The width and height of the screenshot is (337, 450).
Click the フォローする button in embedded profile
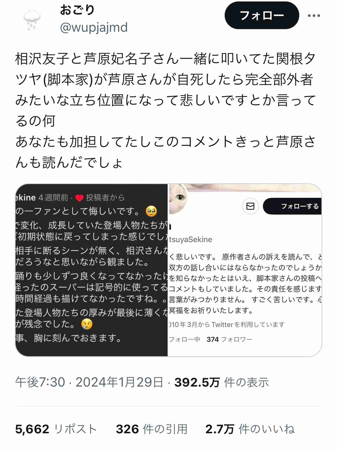click(x=292, y=206)
